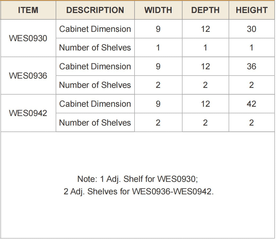Click the height value 36 for WES0936

pos(252,66)
